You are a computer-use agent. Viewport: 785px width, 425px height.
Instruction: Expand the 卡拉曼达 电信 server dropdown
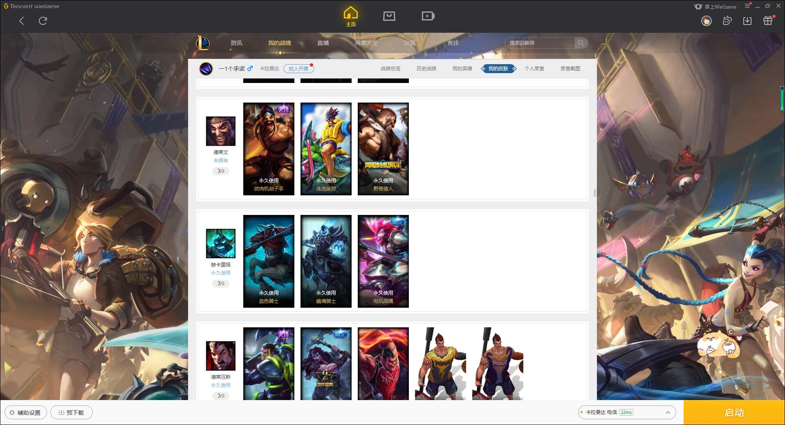(627, 412)
